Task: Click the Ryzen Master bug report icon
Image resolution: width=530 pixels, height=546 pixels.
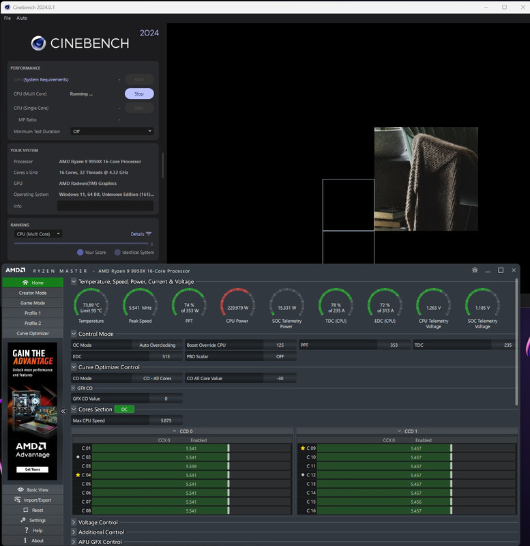Action: [x=475, y=270]
